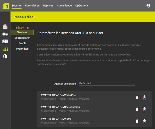Open Profils in the side navigation

click(x=22, y=43)
